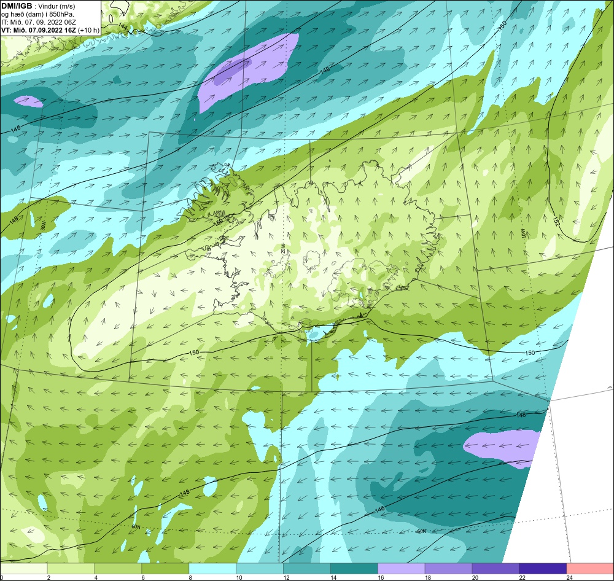
Task: Click the '146' contour label near lower 60N
Action: 379,509
